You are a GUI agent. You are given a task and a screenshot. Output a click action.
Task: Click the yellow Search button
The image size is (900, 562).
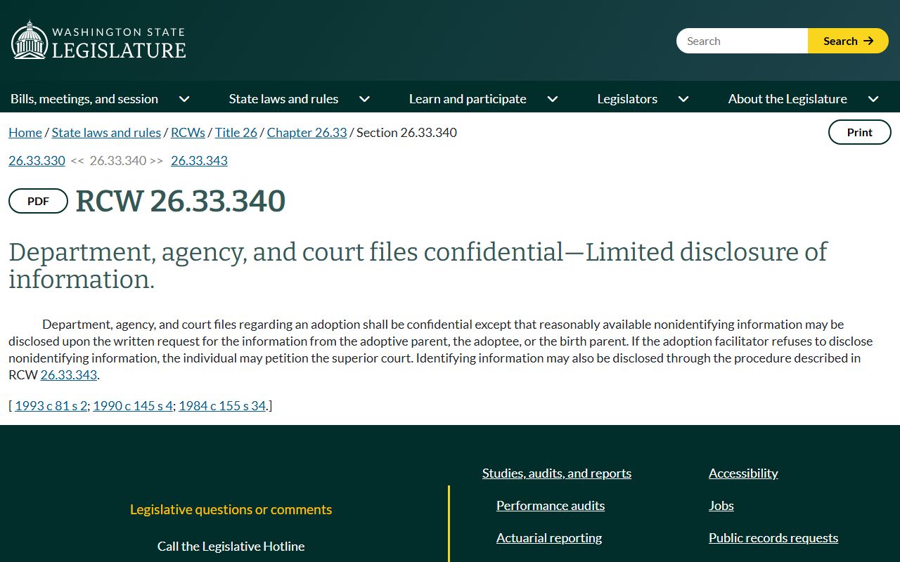(x=848, y=41)
